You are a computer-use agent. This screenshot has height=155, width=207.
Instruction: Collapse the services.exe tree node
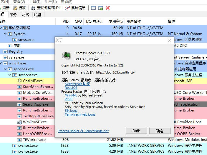click(x=5, y=69)
